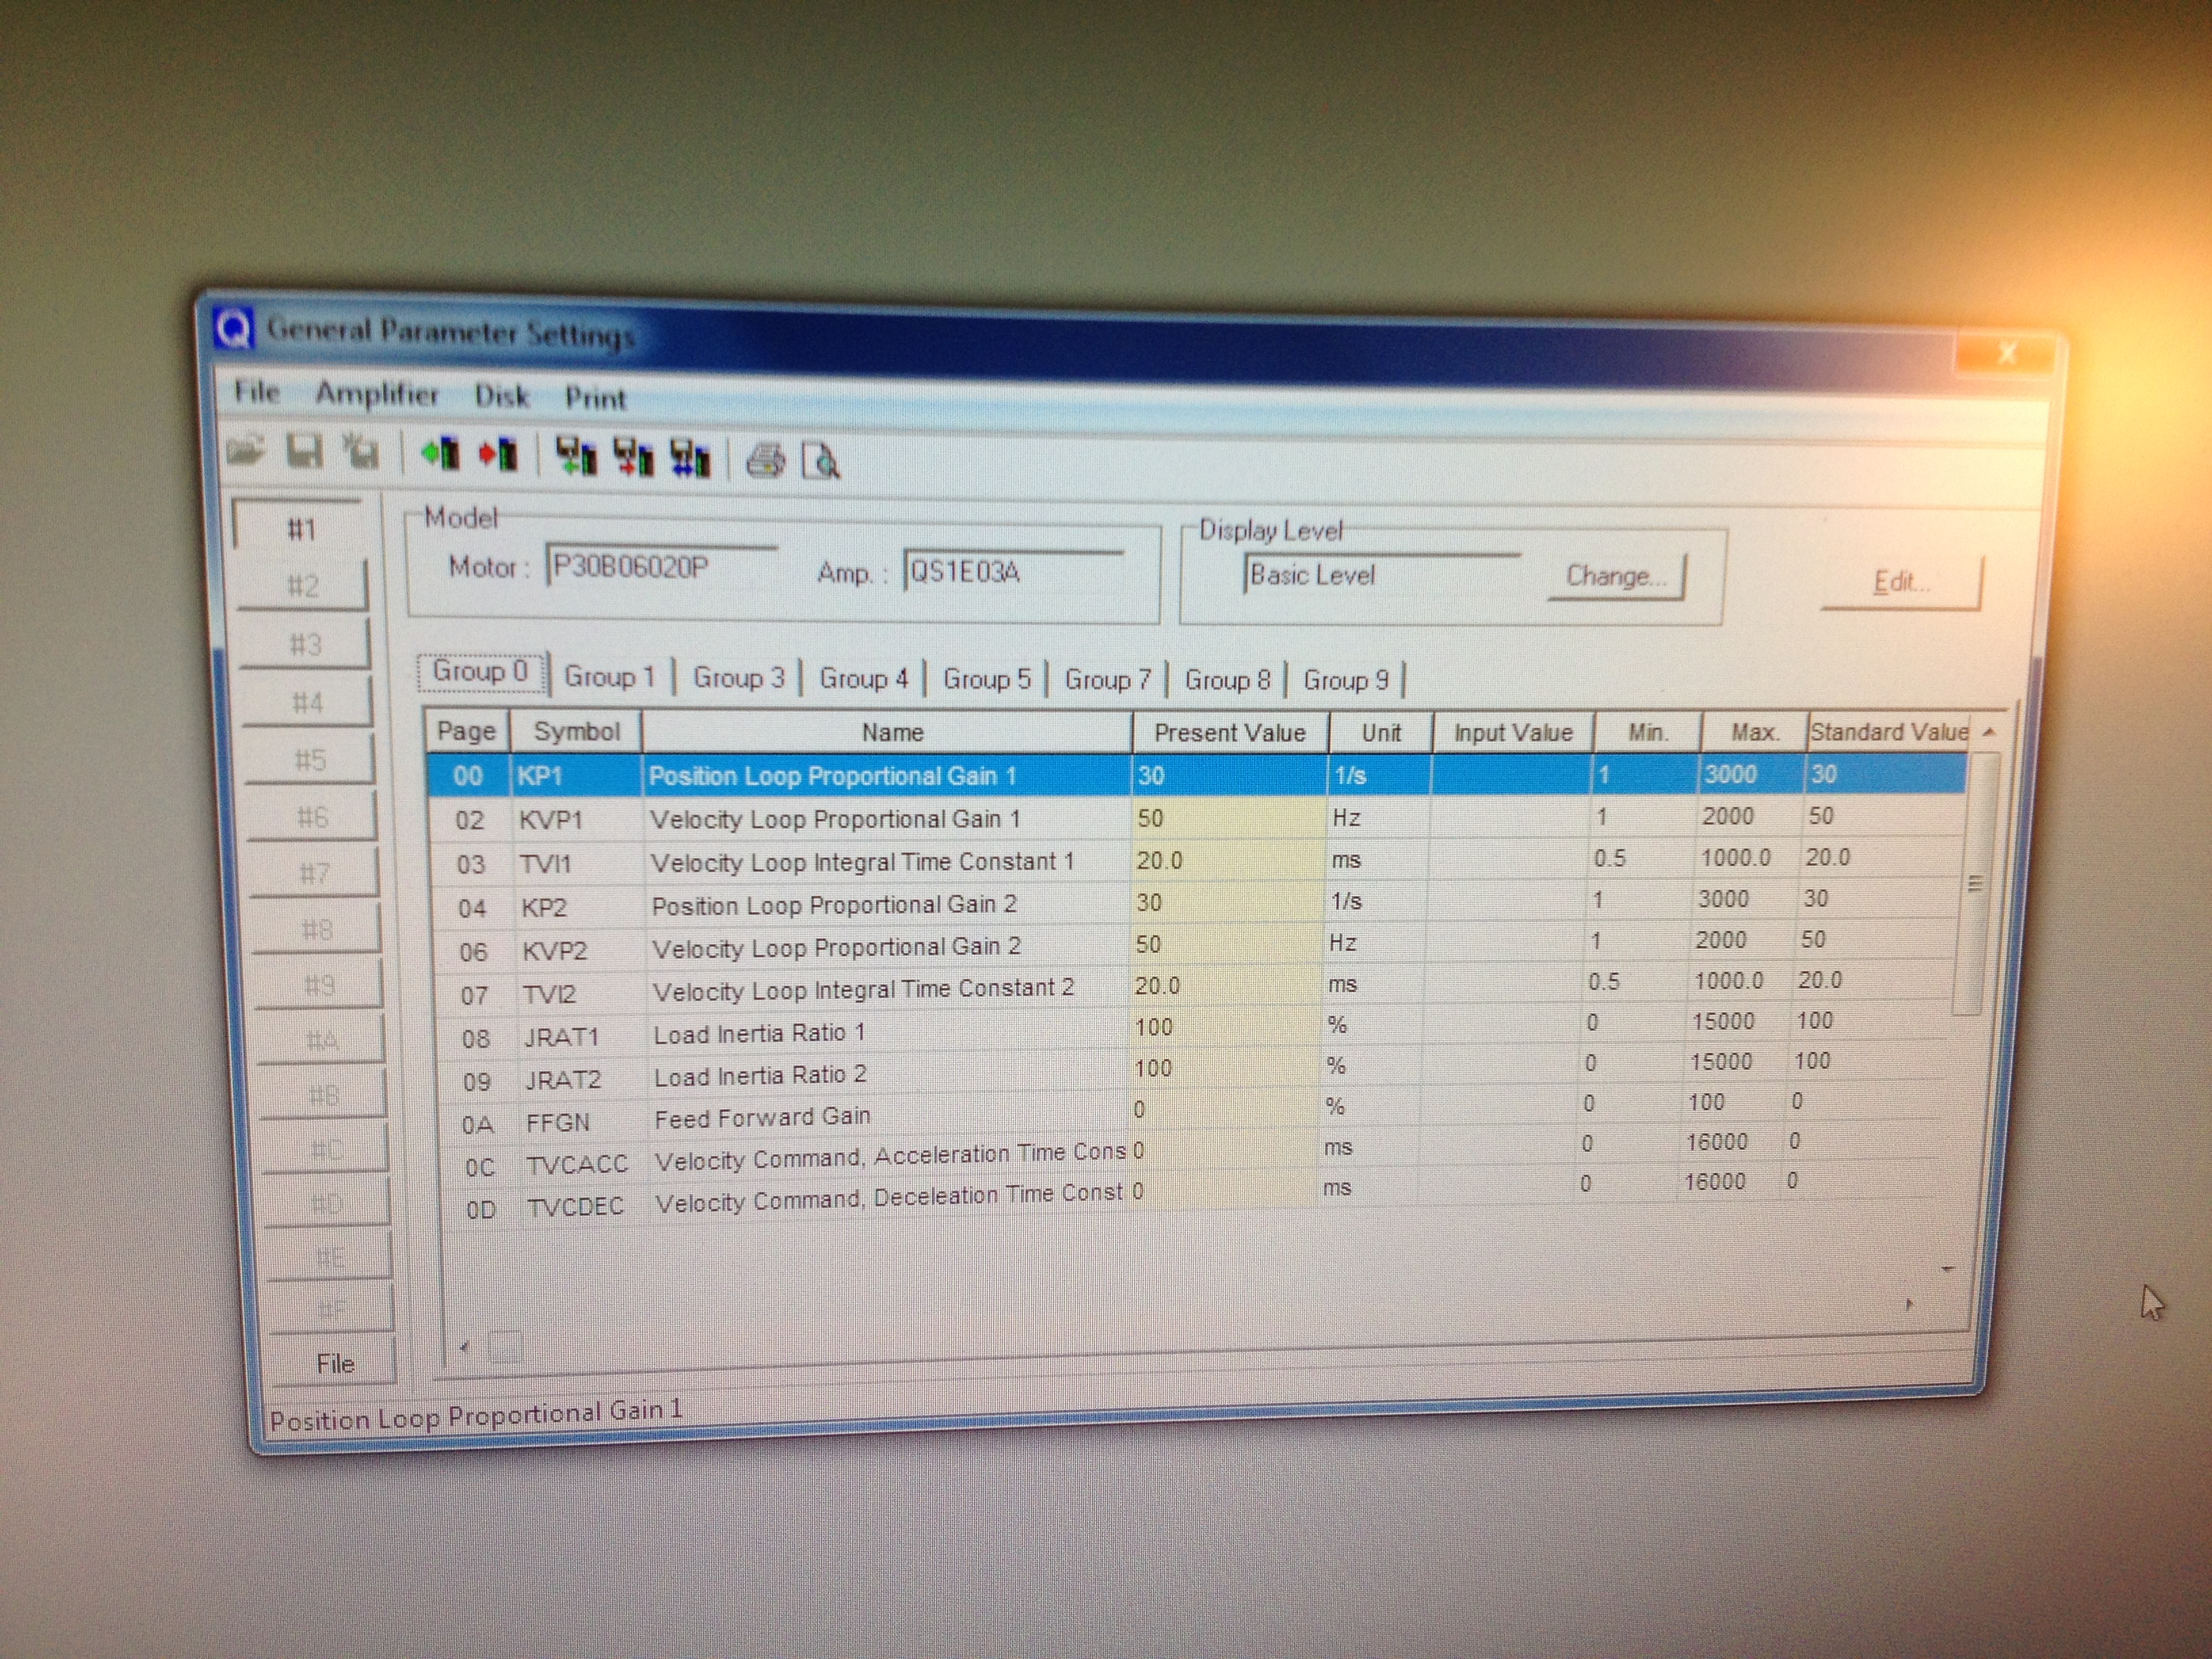Click the table scrollbar up arrow
2212x1659 pixels.
click(x=1989, y=733)
